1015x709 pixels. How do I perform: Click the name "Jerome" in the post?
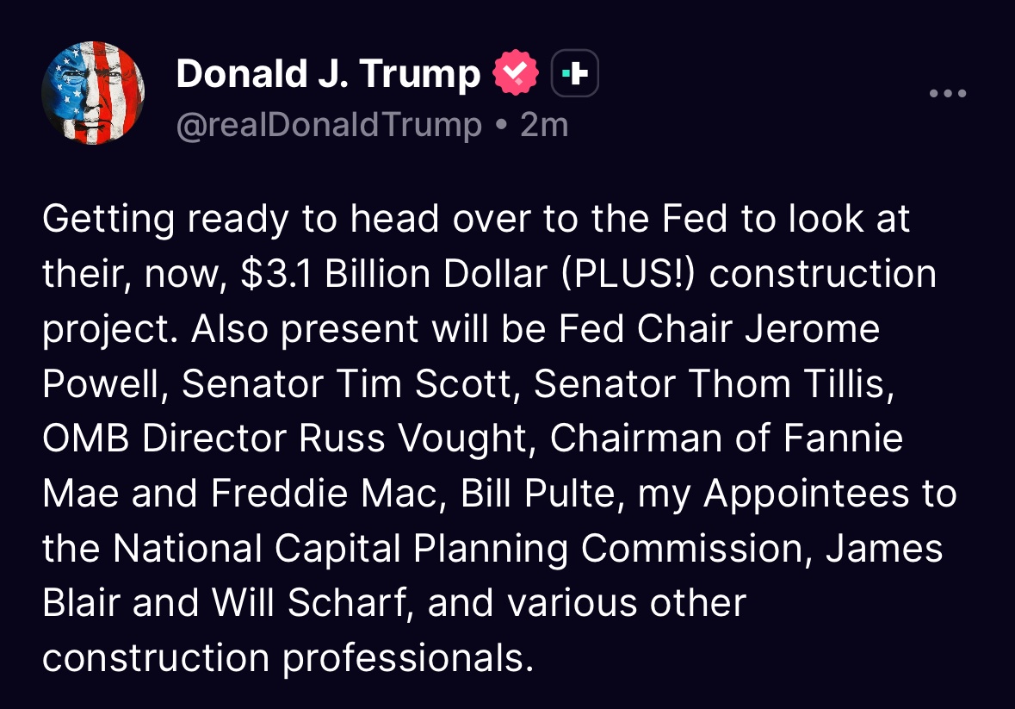click(x=812, y=329)
